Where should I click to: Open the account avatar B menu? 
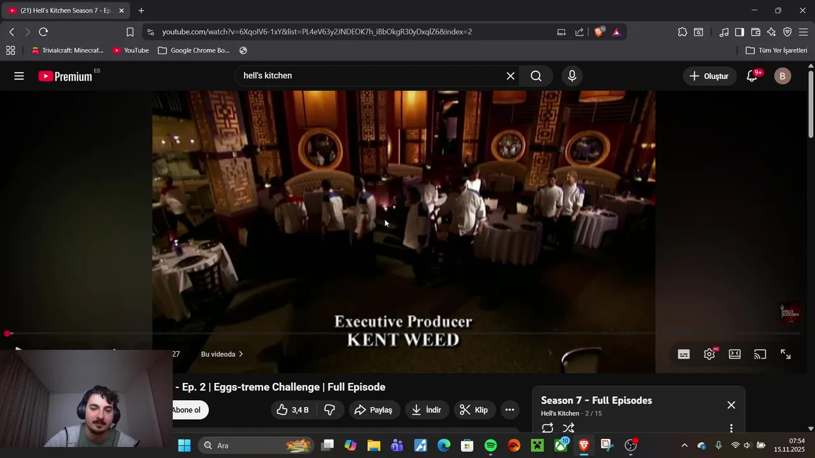pos(783,76)
